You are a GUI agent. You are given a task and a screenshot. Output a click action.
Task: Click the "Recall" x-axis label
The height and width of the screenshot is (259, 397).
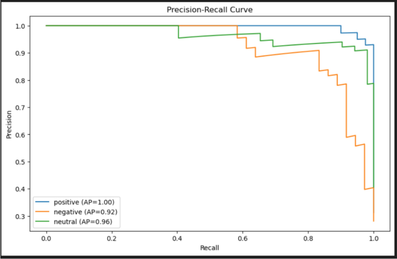[209, 248]
